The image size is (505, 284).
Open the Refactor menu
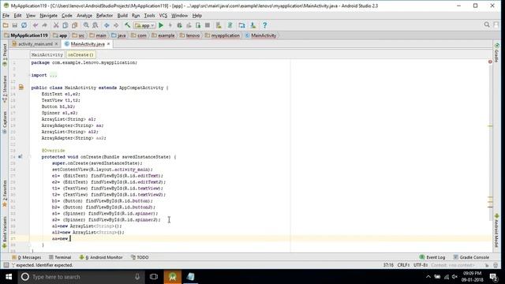pyautogui.click(x=104, y=16)
